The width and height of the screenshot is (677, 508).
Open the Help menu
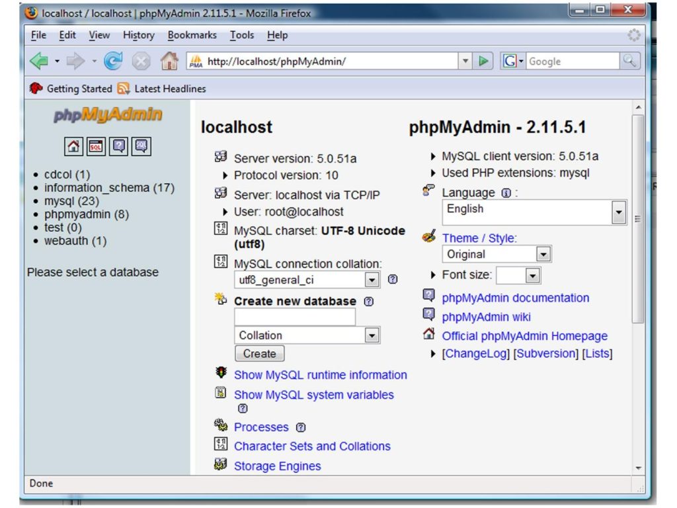click(x=277, y=35)
